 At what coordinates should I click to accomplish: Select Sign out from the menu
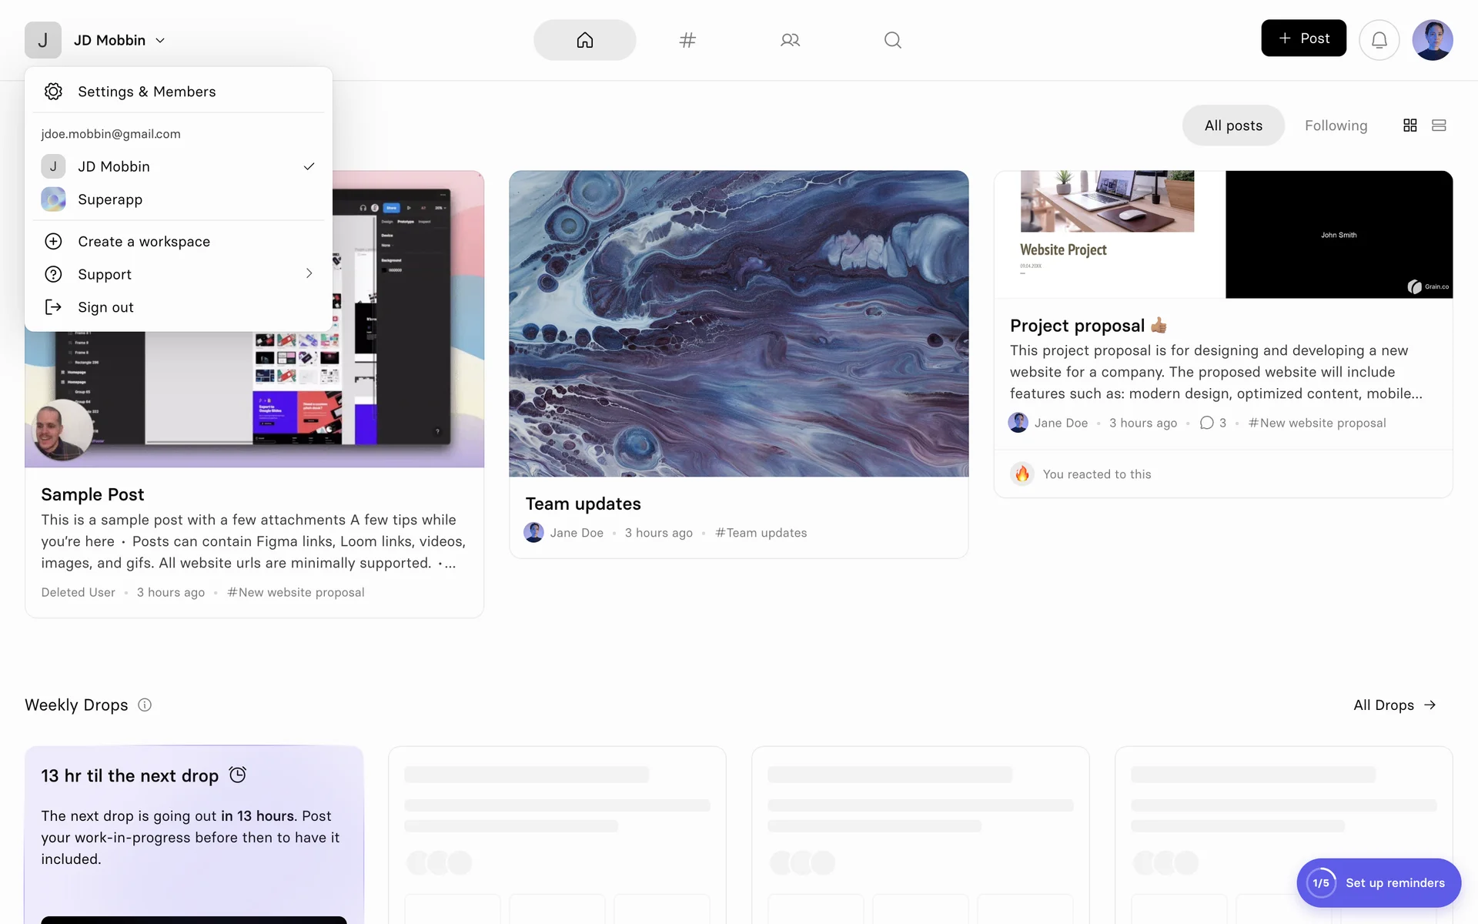pyautogui.click(x=105, y=307)
